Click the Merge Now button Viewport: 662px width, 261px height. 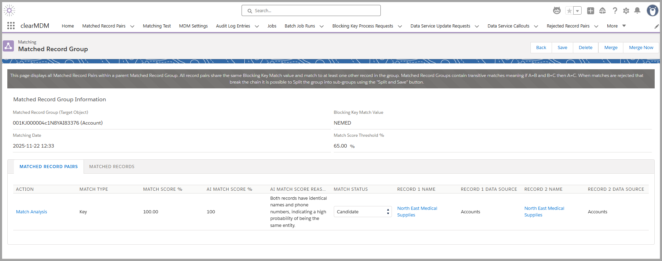(x=641, y=48)
